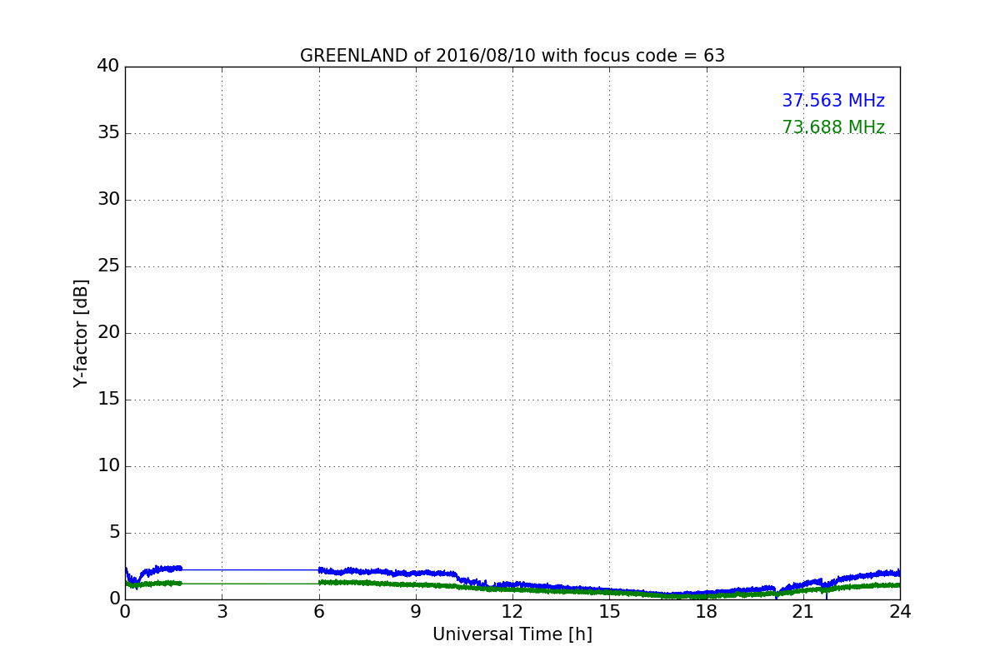Click the y-axis tick label '10'
Viewport: 1000px width, 666px height.
point(108,466)
